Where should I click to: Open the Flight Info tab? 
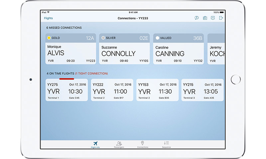(x=95, y=145)
